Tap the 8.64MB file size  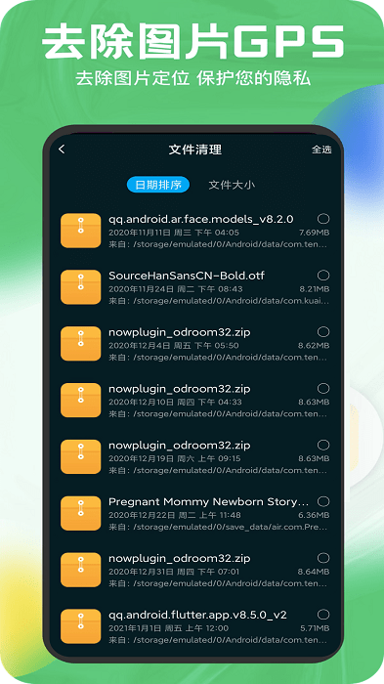coord(314,572)
